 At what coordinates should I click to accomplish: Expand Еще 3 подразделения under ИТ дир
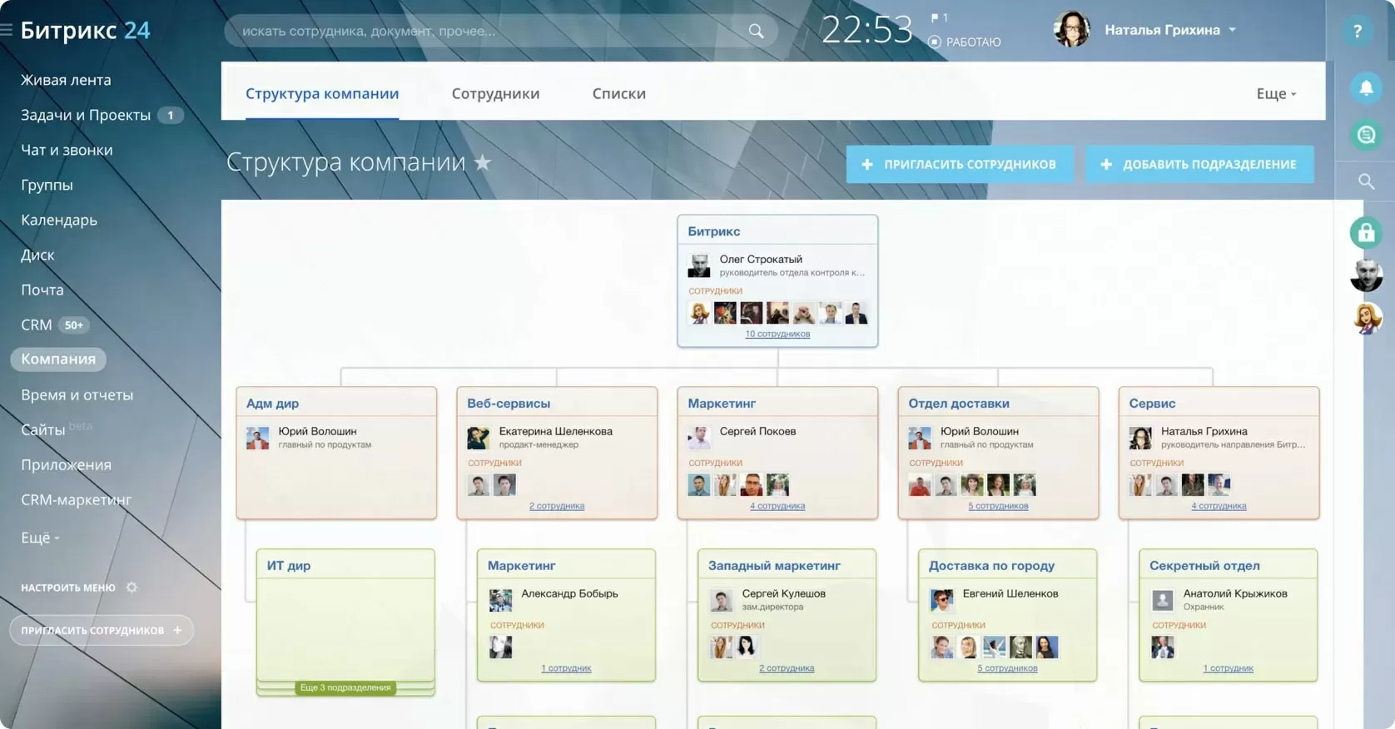345,687
